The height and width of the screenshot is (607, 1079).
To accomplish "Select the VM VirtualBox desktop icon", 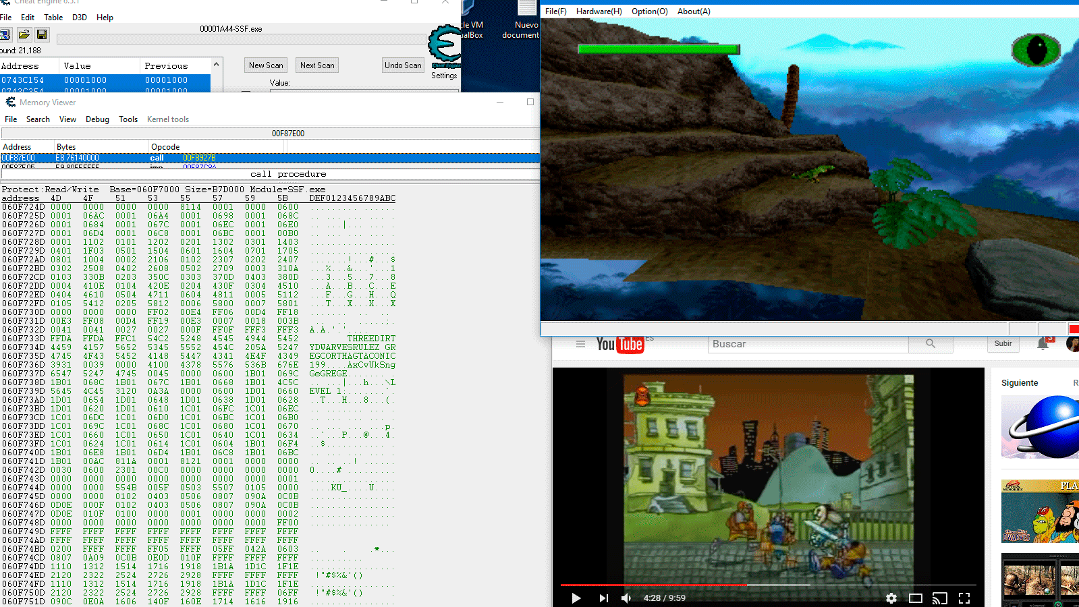I will pos(472,20).
